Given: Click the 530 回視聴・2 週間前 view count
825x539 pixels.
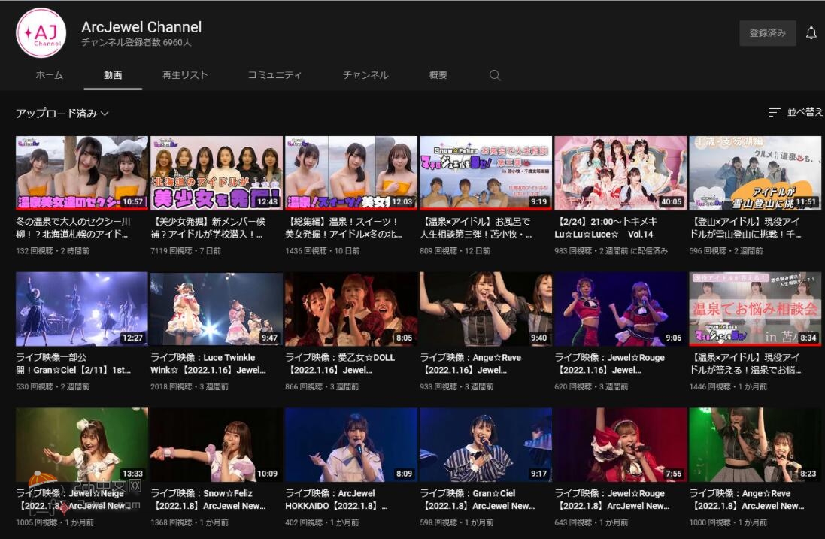Looking at the screenshot, I should pyautogui.click(x=53, y=386).
